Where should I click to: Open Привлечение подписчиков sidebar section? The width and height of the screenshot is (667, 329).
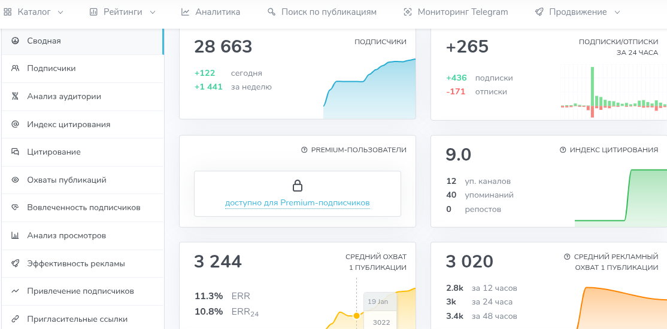83,291
